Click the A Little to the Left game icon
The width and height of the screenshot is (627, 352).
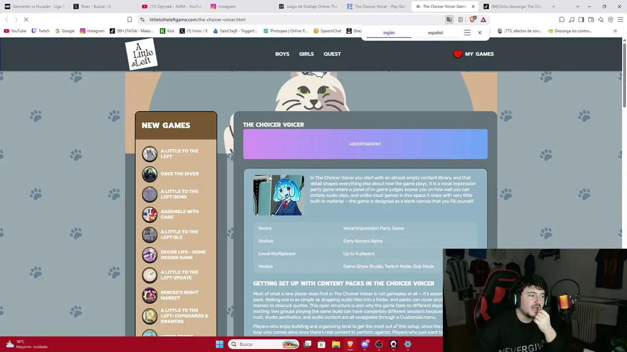[x=149, y=154]
